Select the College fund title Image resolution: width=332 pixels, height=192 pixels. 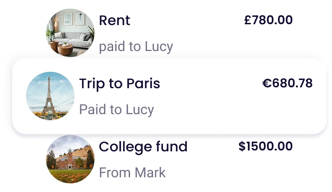(143, 147)
